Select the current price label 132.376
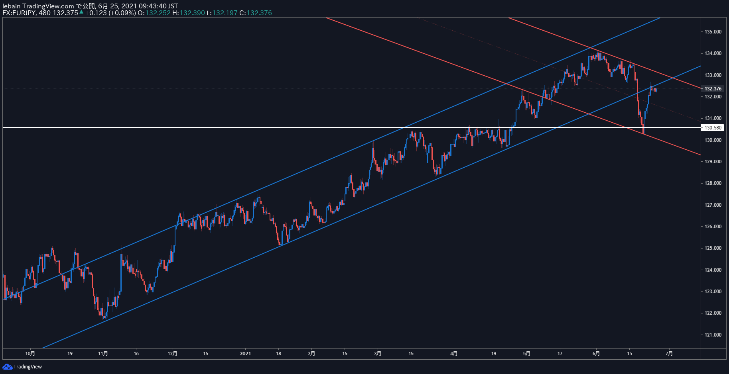The width and height of the screenshot is (729, 374). [x=713, y=89]
